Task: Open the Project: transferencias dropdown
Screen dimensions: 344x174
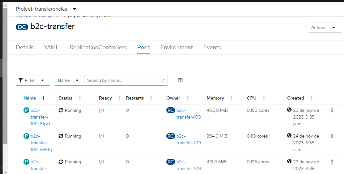Action: coord(46,9)
